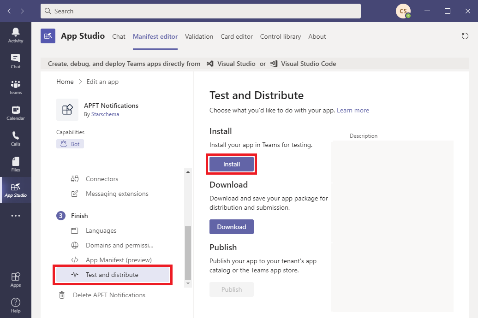This screenshot has height=318, width=478.
Task: Click the trash icon for delete
Action: point(62,295)
